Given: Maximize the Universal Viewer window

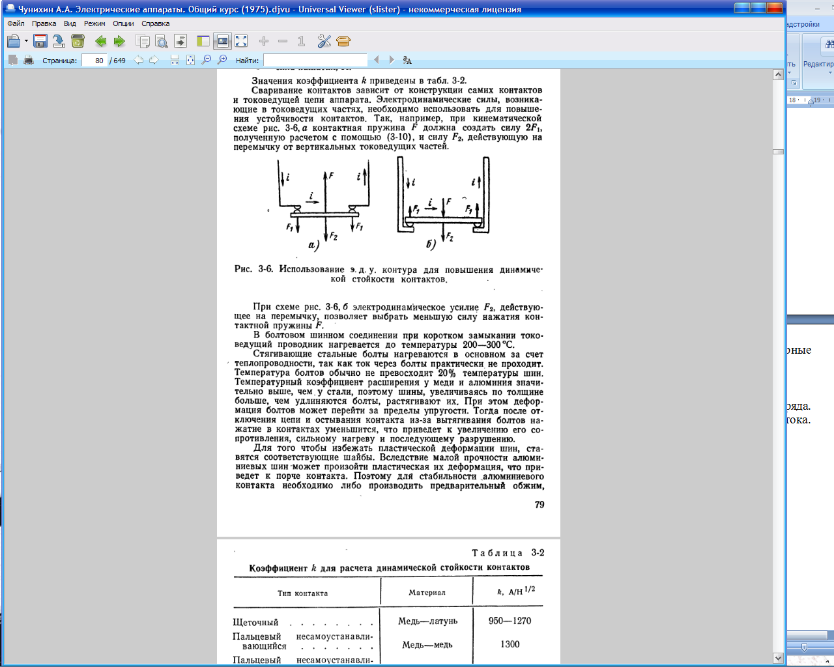Looking at the screenshot, I should point(757,8).
